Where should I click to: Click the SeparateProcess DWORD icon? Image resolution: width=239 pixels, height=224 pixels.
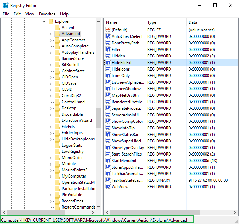click(108, 108)
